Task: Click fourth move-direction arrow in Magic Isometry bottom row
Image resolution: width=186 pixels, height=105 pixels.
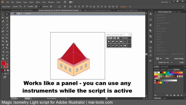Action: pyautogui.click(x=121, y=45)
